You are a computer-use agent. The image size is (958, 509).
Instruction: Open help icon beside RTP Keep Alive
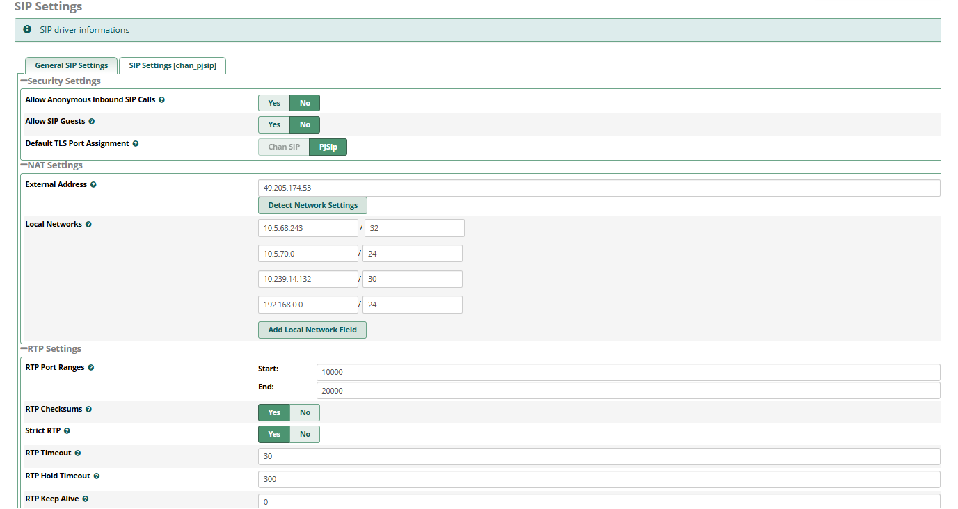85,499
